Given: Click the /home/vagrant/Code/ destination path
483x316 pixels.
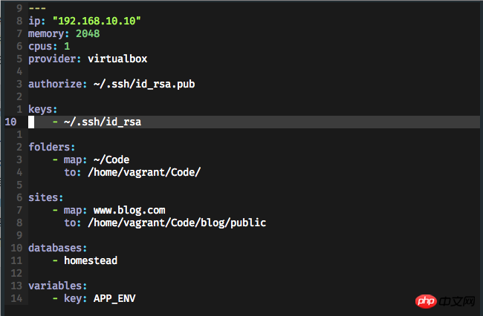Looking at the screenshot, I should point(145,172).
